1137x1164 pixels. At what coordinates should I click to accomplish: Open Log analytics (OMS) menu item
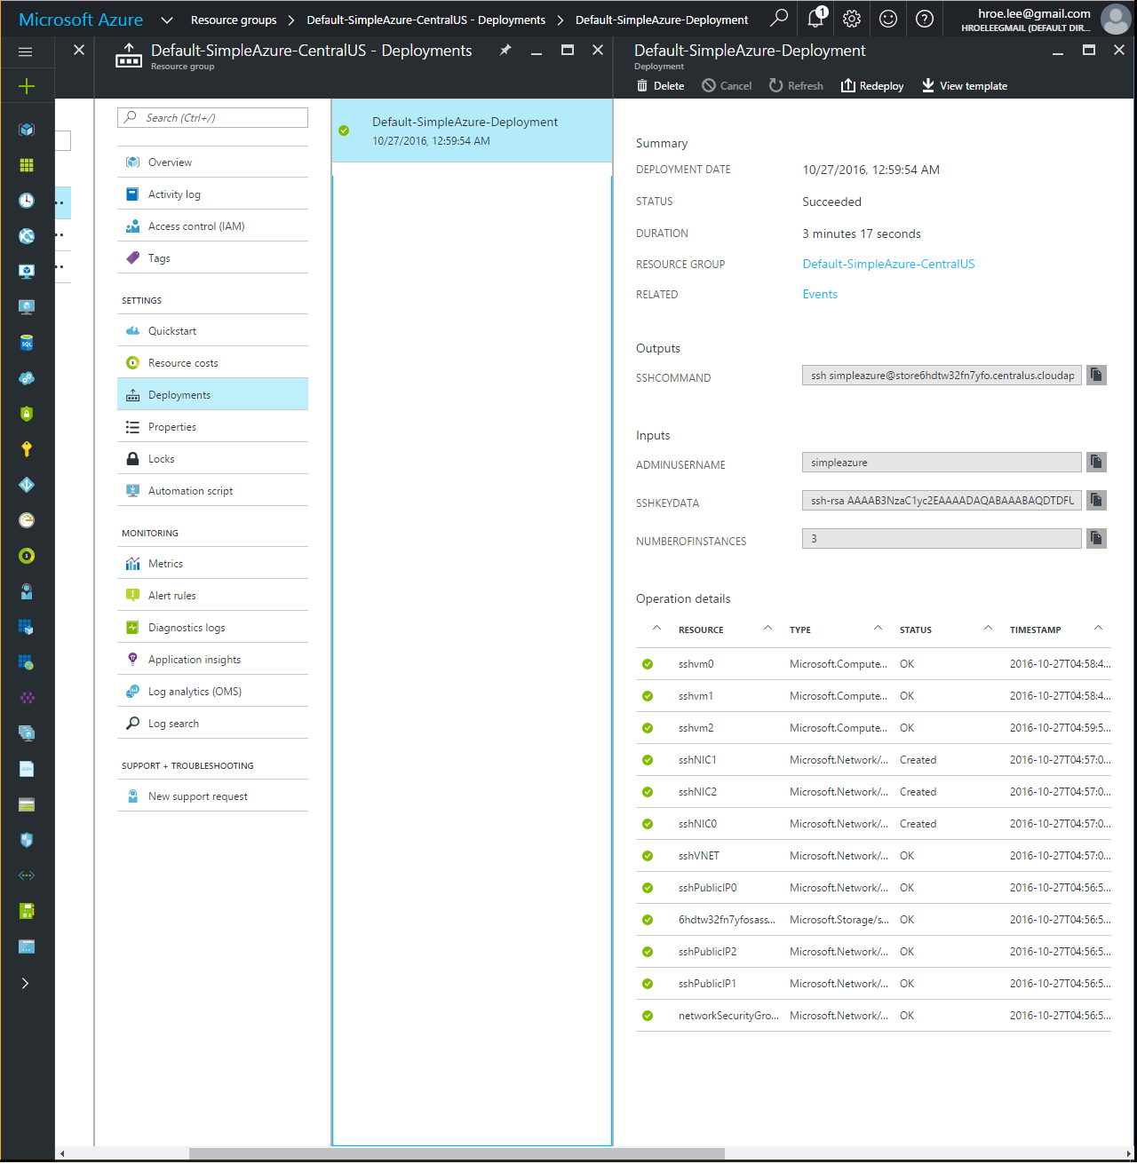point(212,692)
